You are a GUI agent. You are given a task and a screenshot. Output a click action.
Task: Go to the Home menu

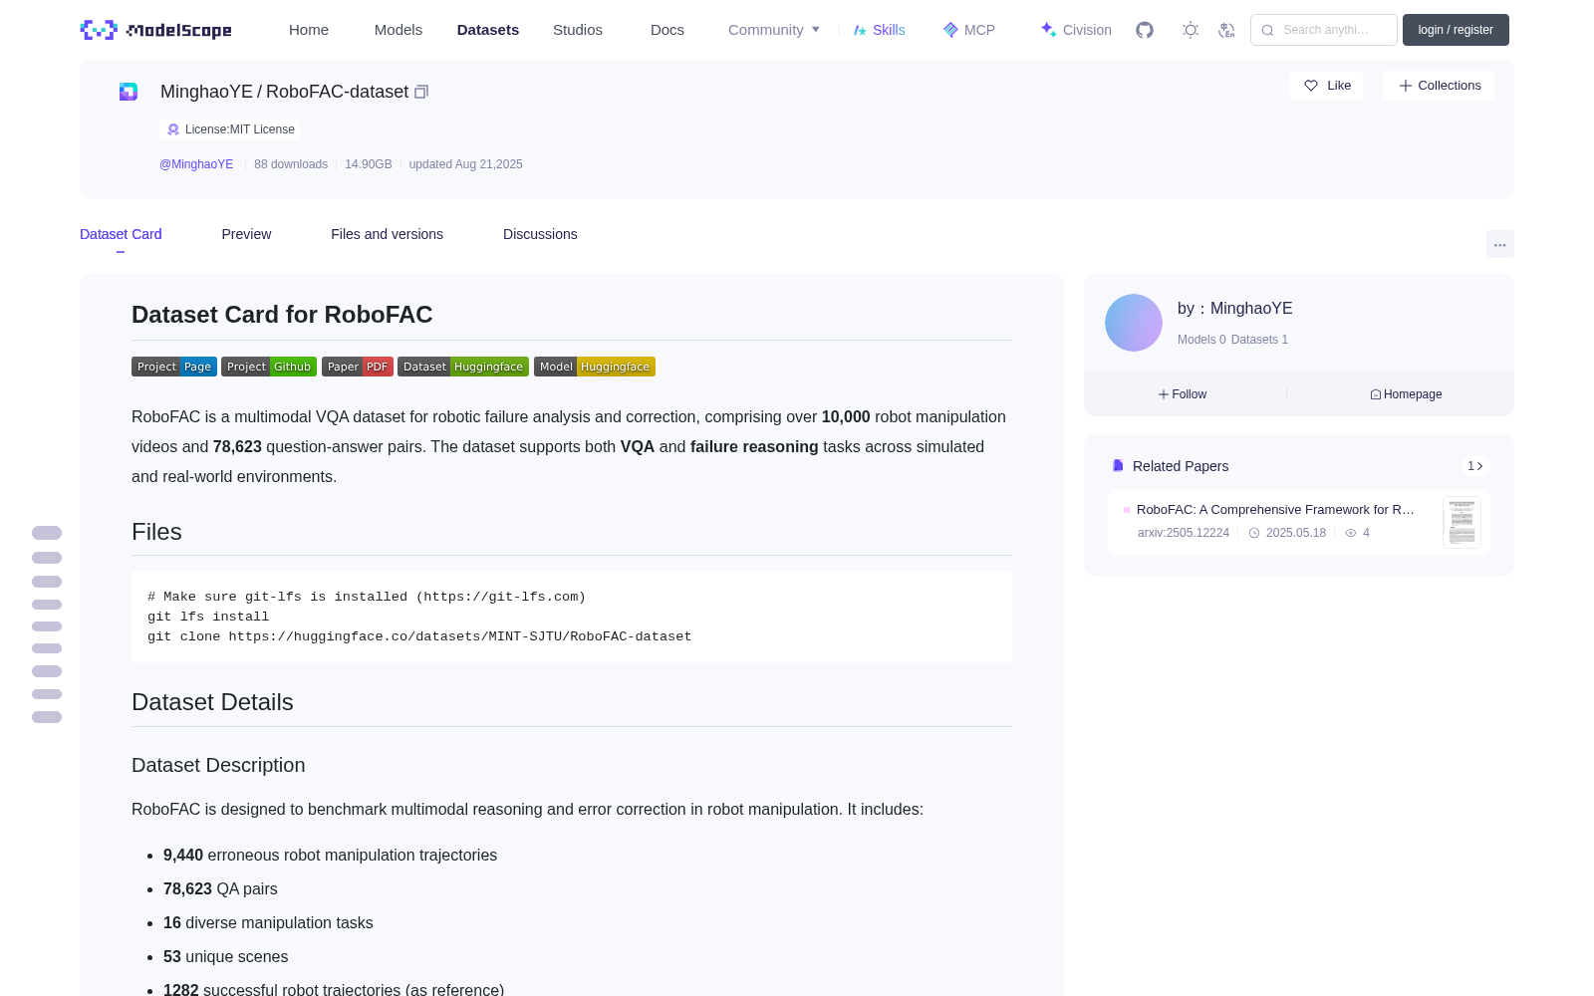(x=309, y=30)
